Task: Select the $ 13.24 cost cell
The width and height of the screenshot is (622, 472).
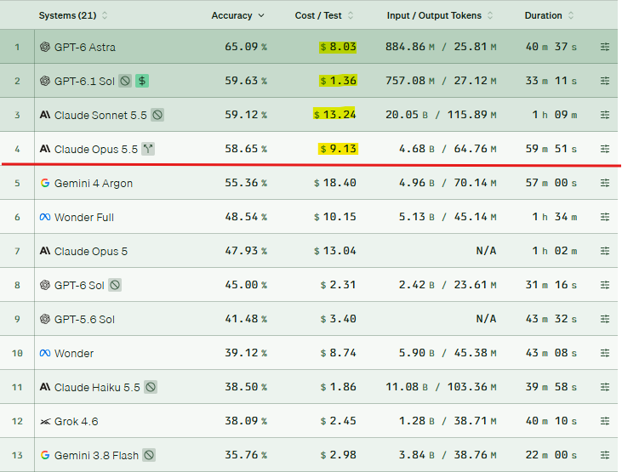Action: click(x=334, y=115)
